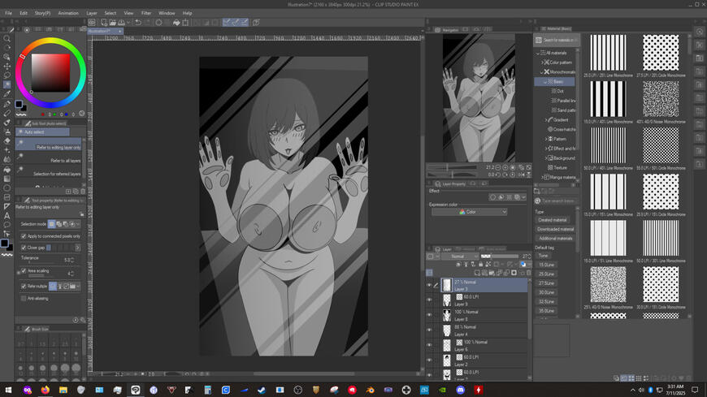Select the Move layer tool

click(x=7, y=66)
